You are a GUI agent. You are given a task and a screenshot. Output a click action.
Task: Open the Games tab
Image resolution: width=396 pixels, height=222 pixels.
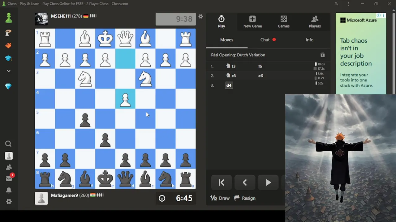click(284, 22)
